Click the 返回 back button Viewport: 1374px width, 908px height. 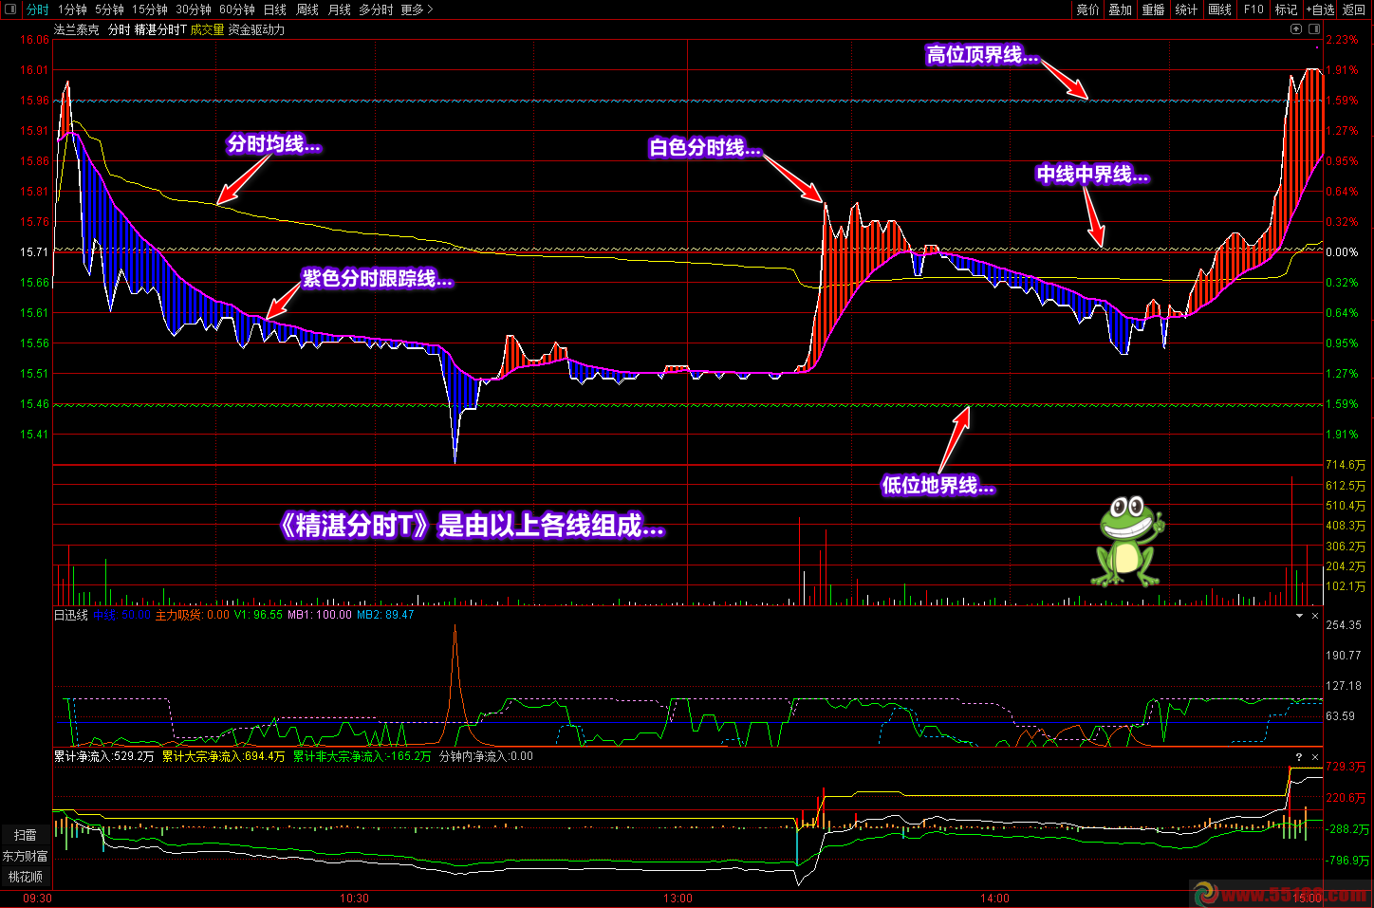1354,9
